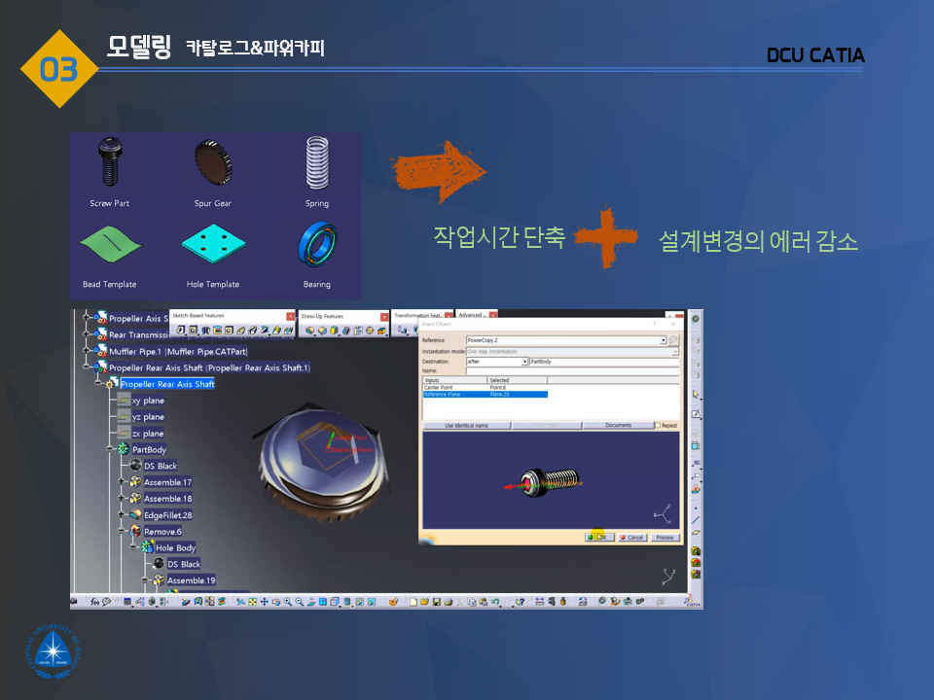The image size is (934, 700).
Task: Collapse the Hole Body tree node
Action: [133, 547]
